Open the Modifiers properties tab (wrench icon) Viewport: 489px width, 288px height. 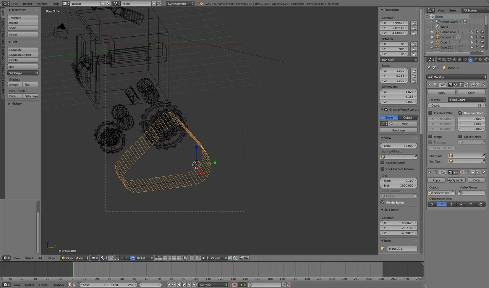point(470,60)
